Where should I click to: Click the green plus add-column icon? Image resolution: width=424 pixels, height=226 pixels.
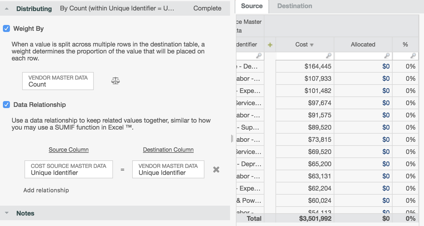point(270,45)
